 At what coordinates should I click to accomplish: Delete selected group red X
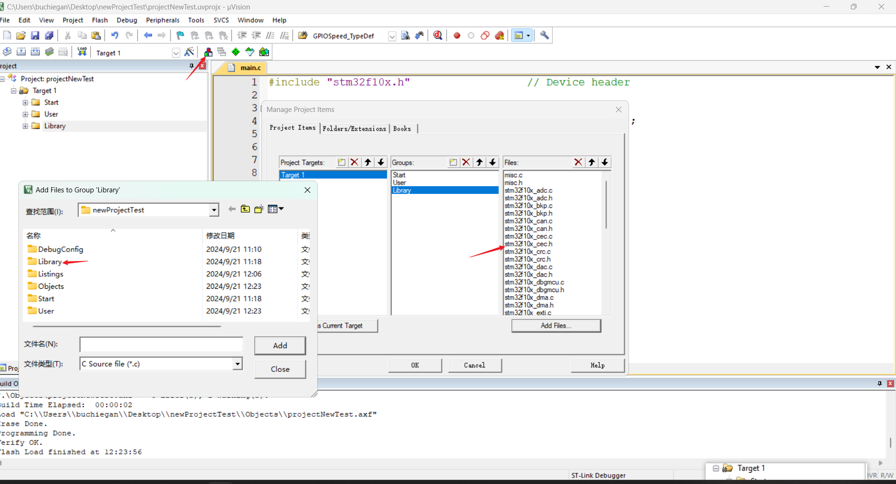466,162
